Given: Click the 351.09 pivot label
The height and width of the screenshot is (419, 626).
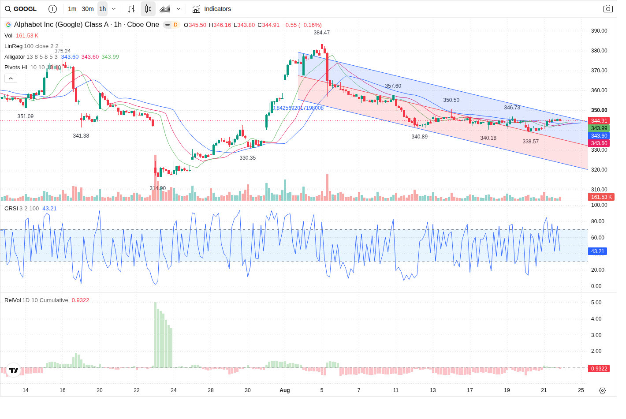Looking at the screenshot, I should coord(25,116).
